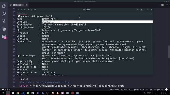Open the purple circular player icon in taskbar

click(x=62, y=93)
